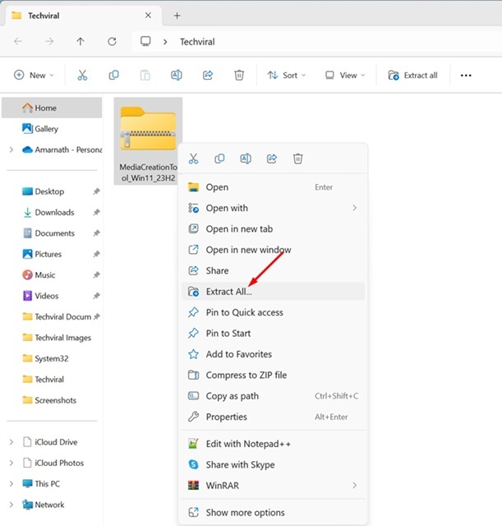
Task: Click the Delete icon in context menu
Action: (297, 159)
